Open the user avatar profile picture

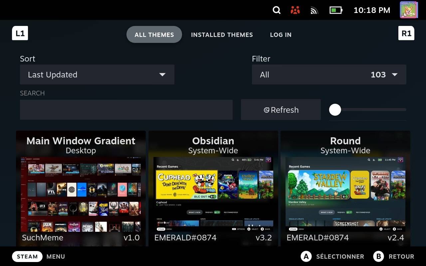click(x=409, y=10)
